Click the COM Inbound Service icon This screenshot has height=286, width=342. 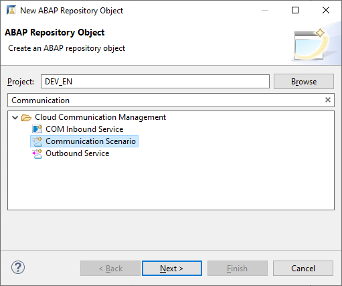pyautogui.click(x=37, y=129)
